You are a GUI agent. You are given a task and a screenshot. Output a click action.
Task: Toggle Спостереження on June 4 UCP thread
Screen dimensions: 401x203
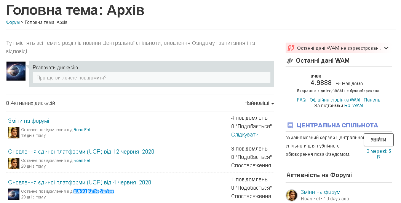pyautogui.click(x=251, y=196)
